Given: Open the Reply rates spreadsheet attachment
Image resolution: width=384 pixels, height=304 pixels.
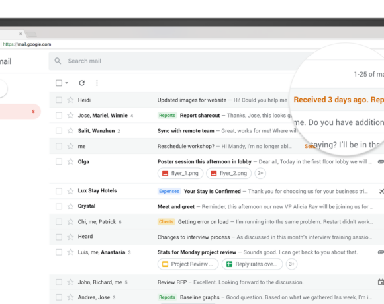Looking at the screenshot, I should coord(252,264).
